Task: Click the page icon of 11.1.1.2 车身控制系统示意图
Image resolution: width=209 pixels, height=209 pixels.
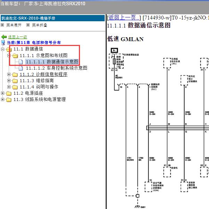Action: point(21,68)
